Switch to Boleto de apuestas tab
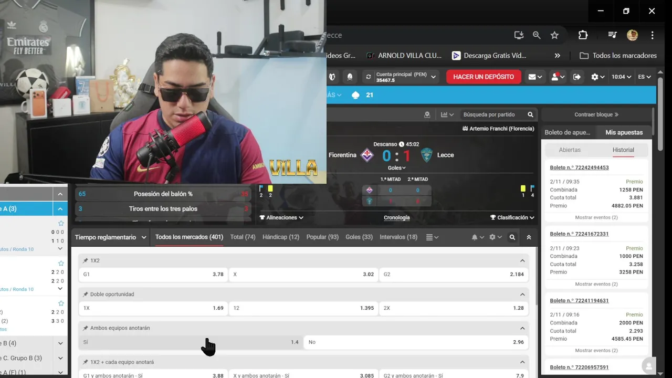672x378 pixels. [567, 132]
